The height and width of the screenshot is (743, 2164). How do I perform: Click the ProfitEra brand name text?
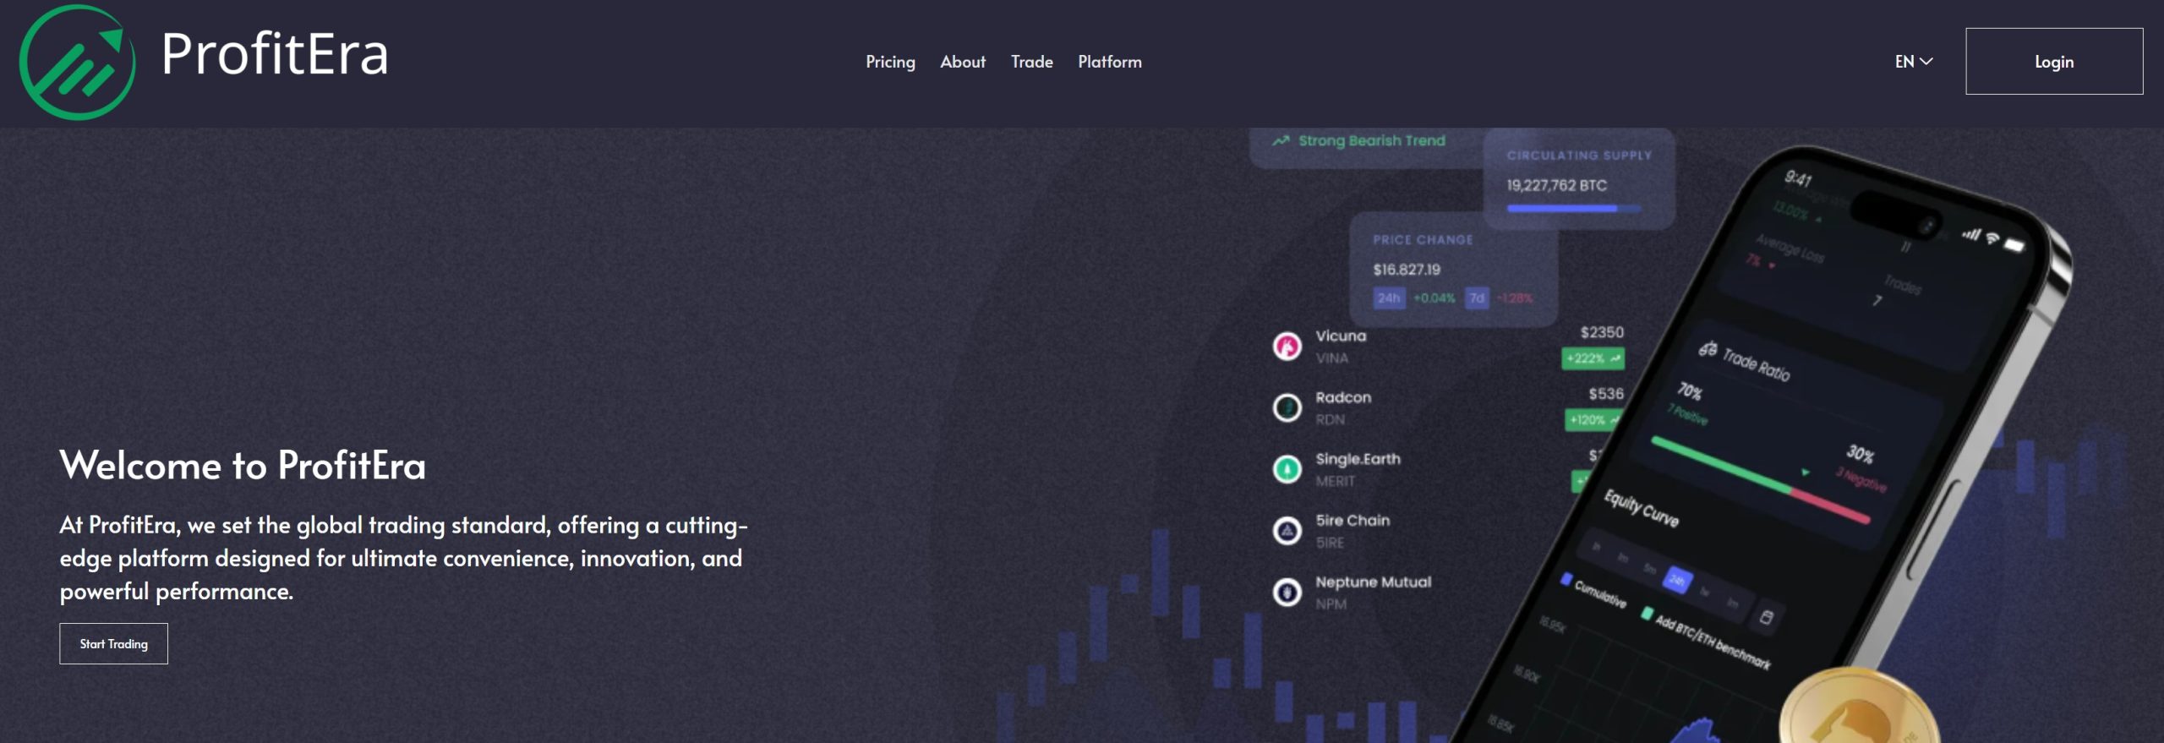(275, 54)
